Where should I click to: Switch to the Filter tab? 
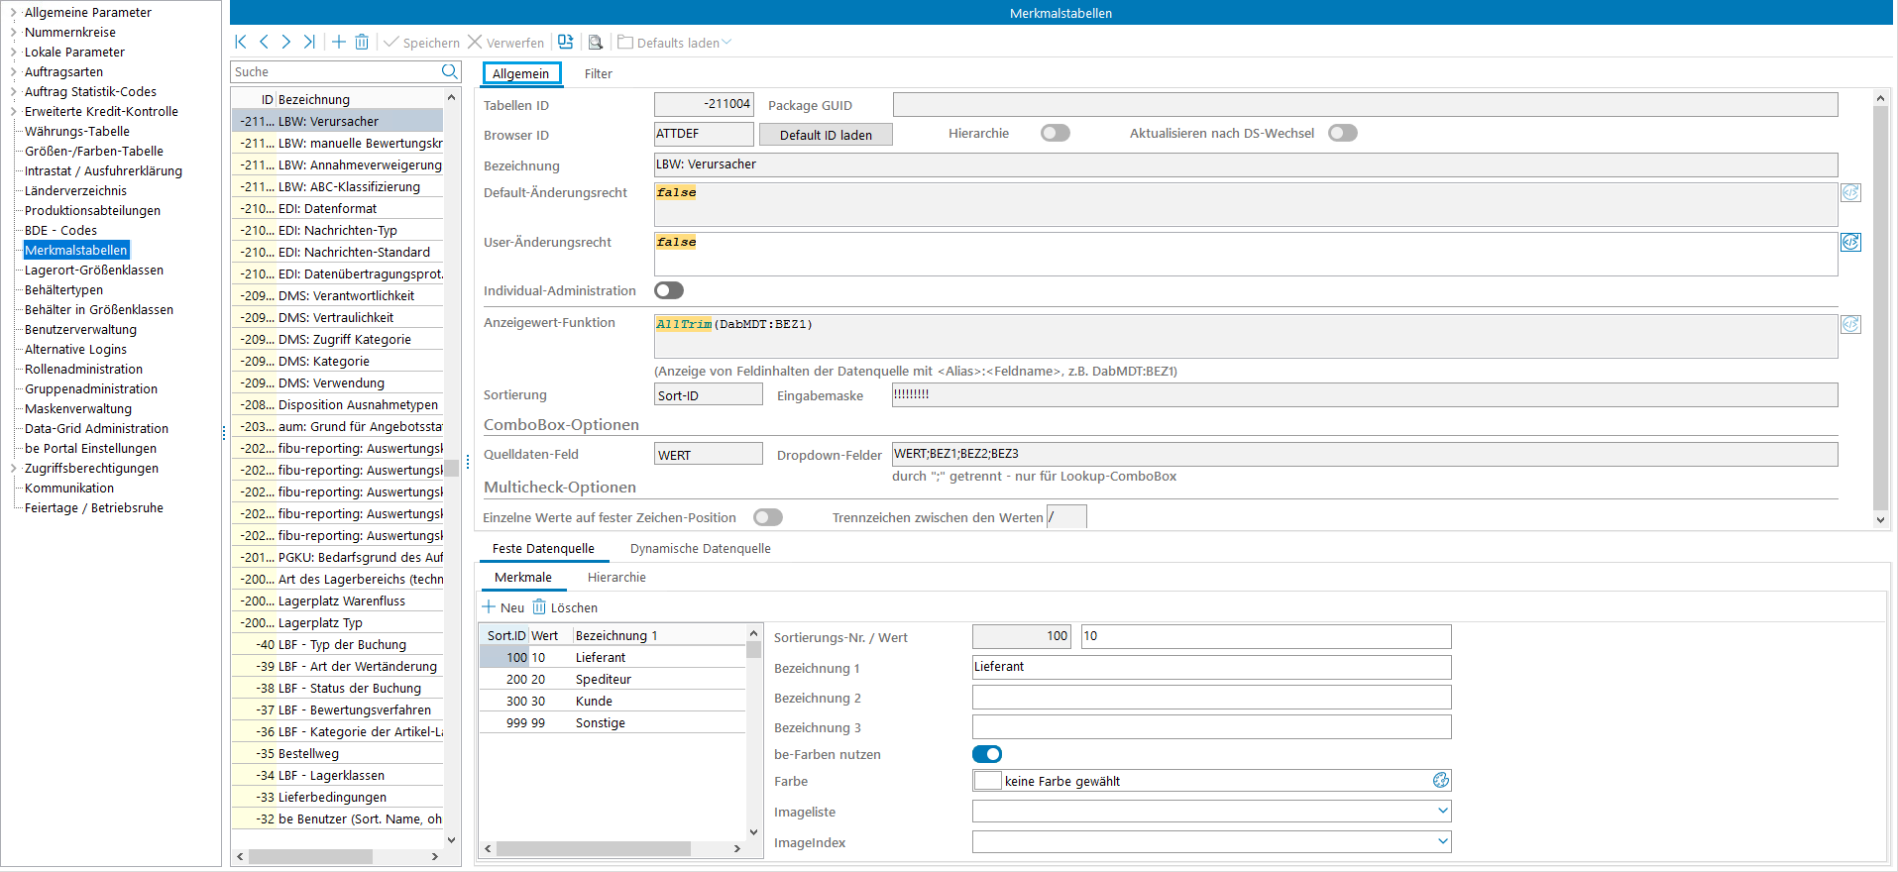click(x=598, y=73)
